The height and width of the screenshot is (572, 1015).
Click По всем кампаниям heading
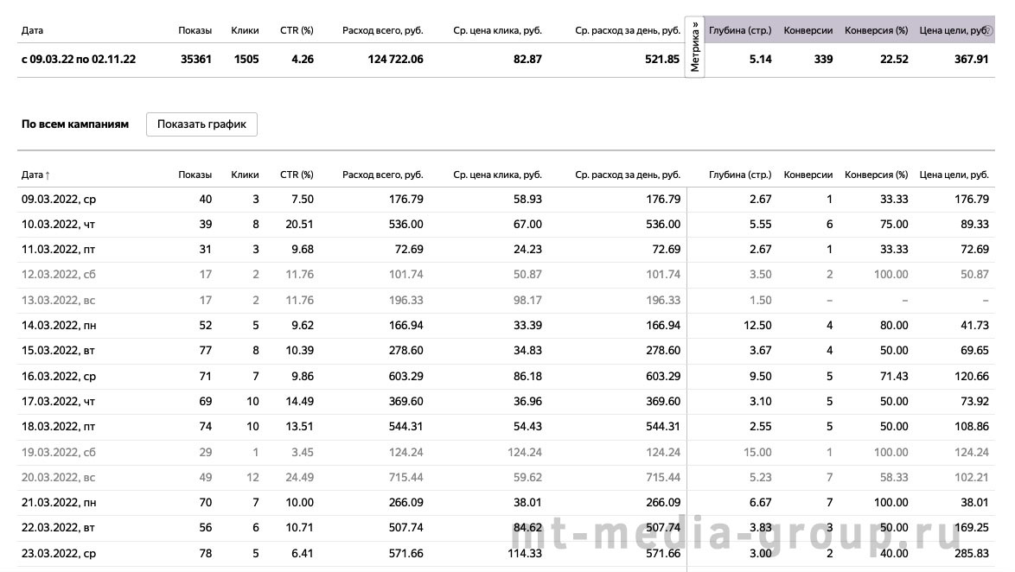[75, 124]
